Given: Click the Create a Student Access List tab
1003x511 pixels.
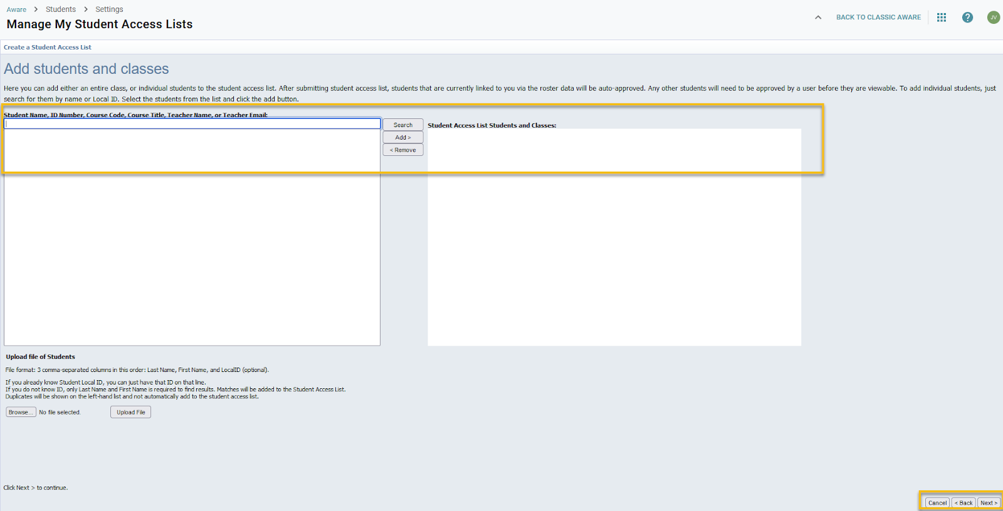Looking at the screenshot, I should 48,48.
